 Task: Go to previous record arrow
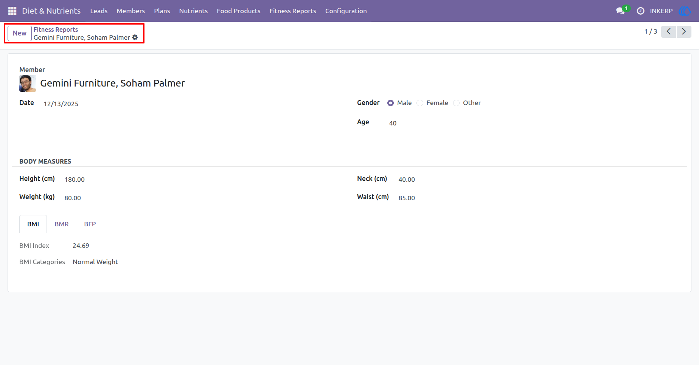pos(669,31)
